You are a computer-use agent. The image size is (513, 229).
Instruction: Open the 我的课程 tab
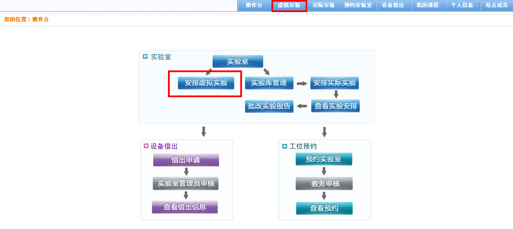click(427, 6)
